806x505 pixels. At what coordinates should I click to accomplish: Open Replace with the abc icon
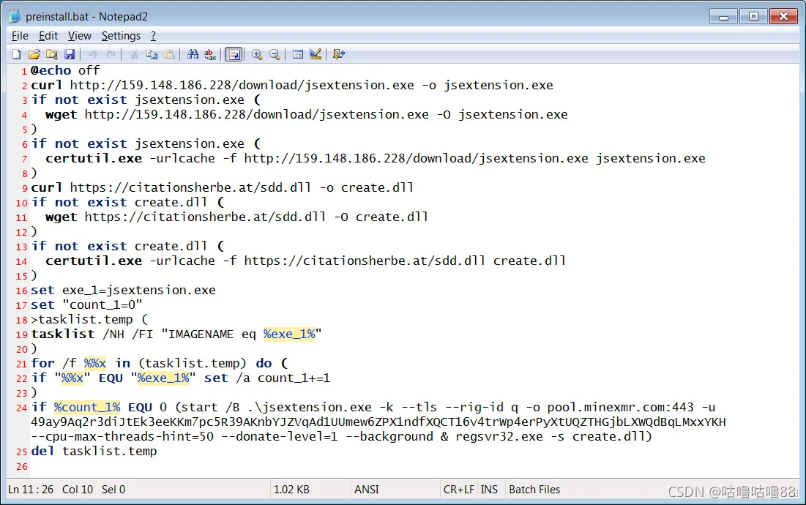210,54
